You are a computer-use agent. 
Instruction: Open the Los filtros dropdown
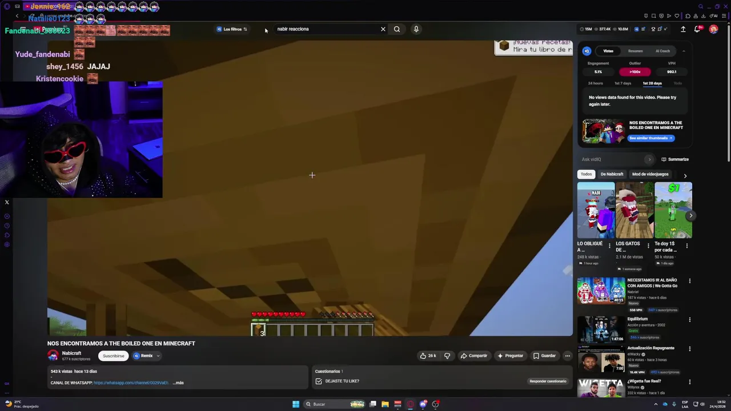tap(232, 29)
